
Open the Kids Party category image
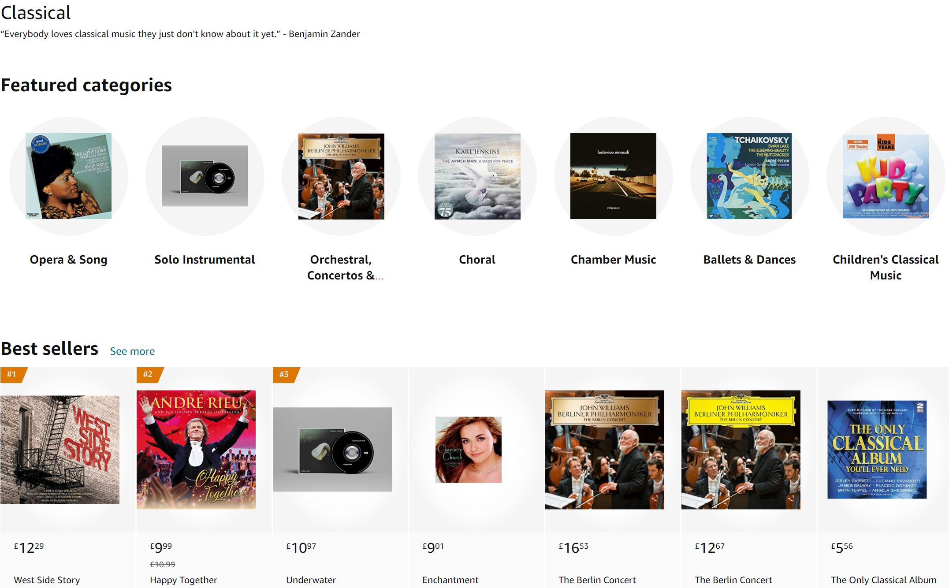[x=886, y=176]
